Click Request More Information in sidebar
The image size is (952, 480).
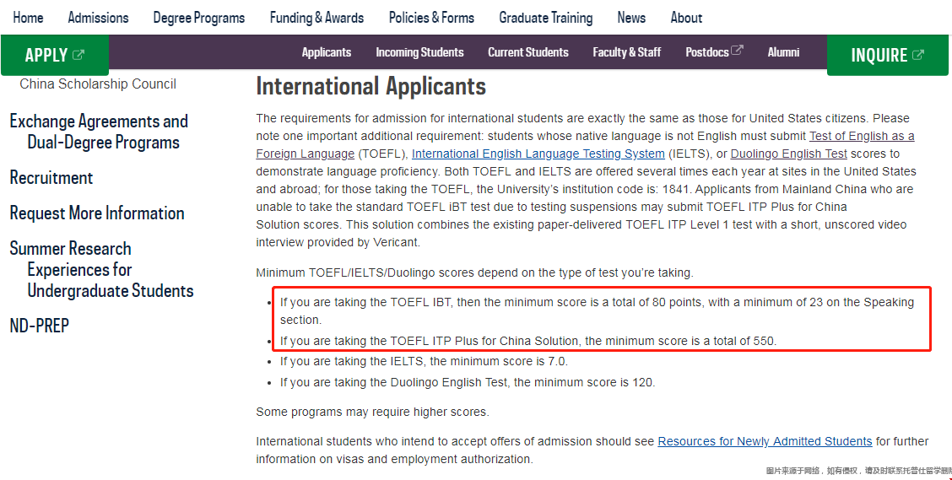coord(97,213)
